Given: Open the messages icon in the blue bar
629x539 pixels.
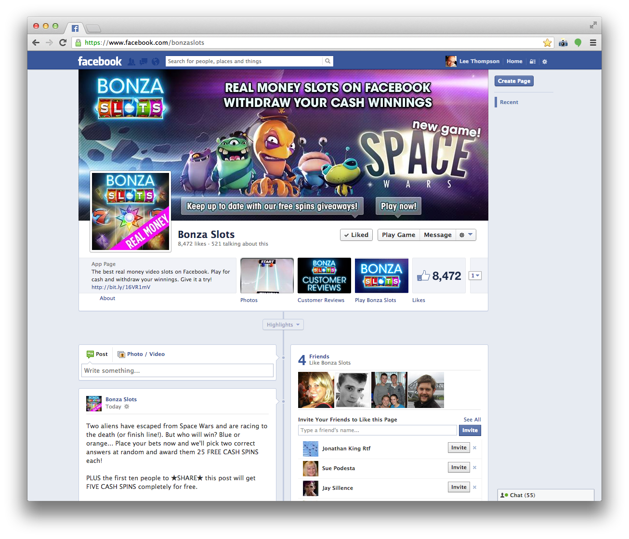Looking at the screenshot, I should 144,62.
